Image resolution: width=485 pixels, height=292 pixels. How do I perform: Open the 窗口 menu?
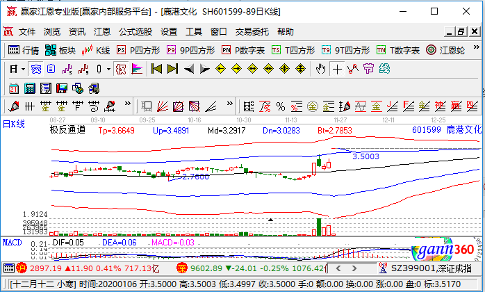click(218, 31)
